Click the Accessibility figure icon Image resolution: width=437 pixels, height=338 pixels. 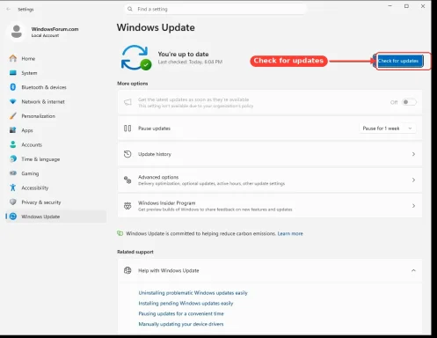click(x=13, y=187)
